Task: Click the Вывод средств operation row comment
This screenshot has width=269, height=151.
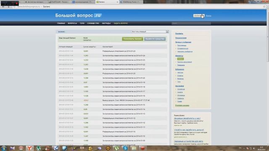Action: click(126, 100)
